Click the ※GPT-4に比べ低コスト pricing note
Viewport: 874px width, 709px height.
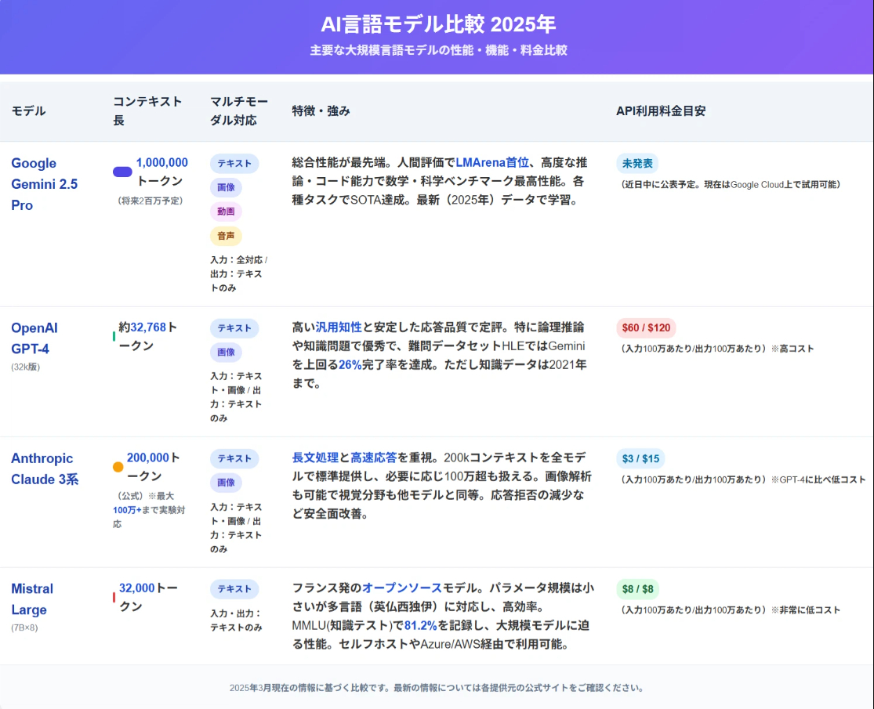coord(818,479)
